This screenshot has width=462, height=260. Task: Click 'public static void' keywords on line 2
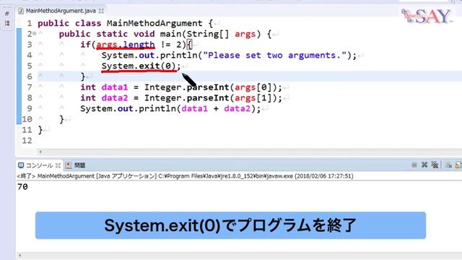(x=107, y=34)
